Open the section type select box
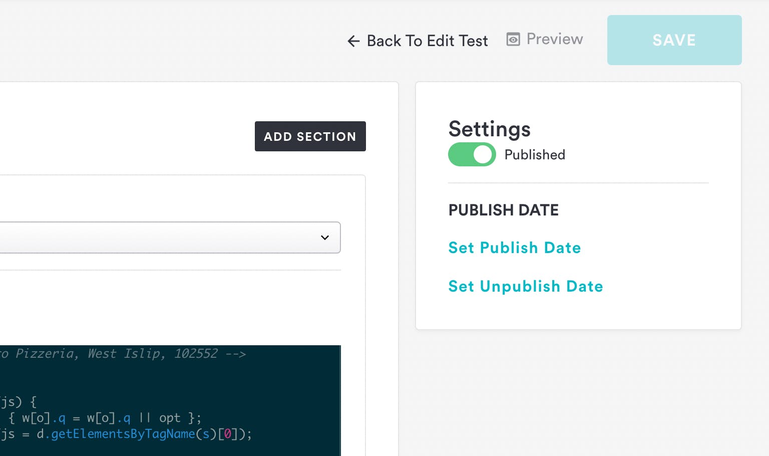769x456 pixels. click(165, 238)
